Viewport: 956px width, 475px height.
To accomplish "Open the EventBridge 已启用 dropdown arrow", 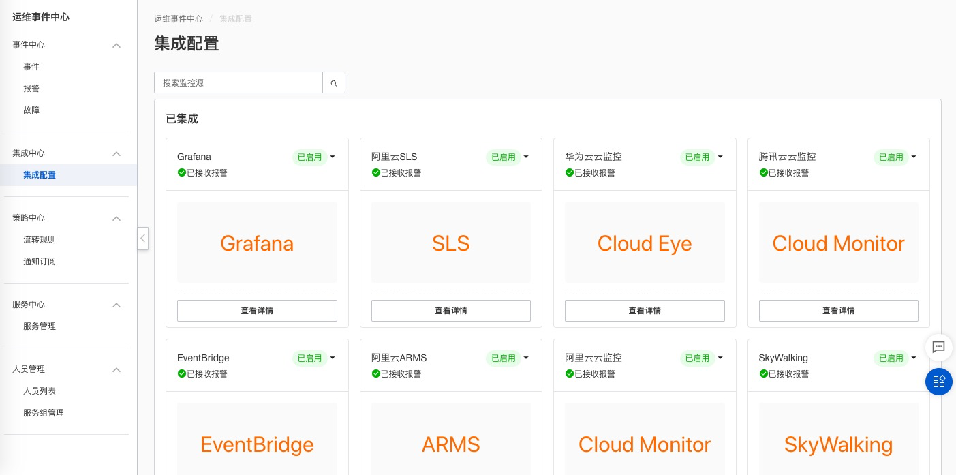I will (333, 358).
